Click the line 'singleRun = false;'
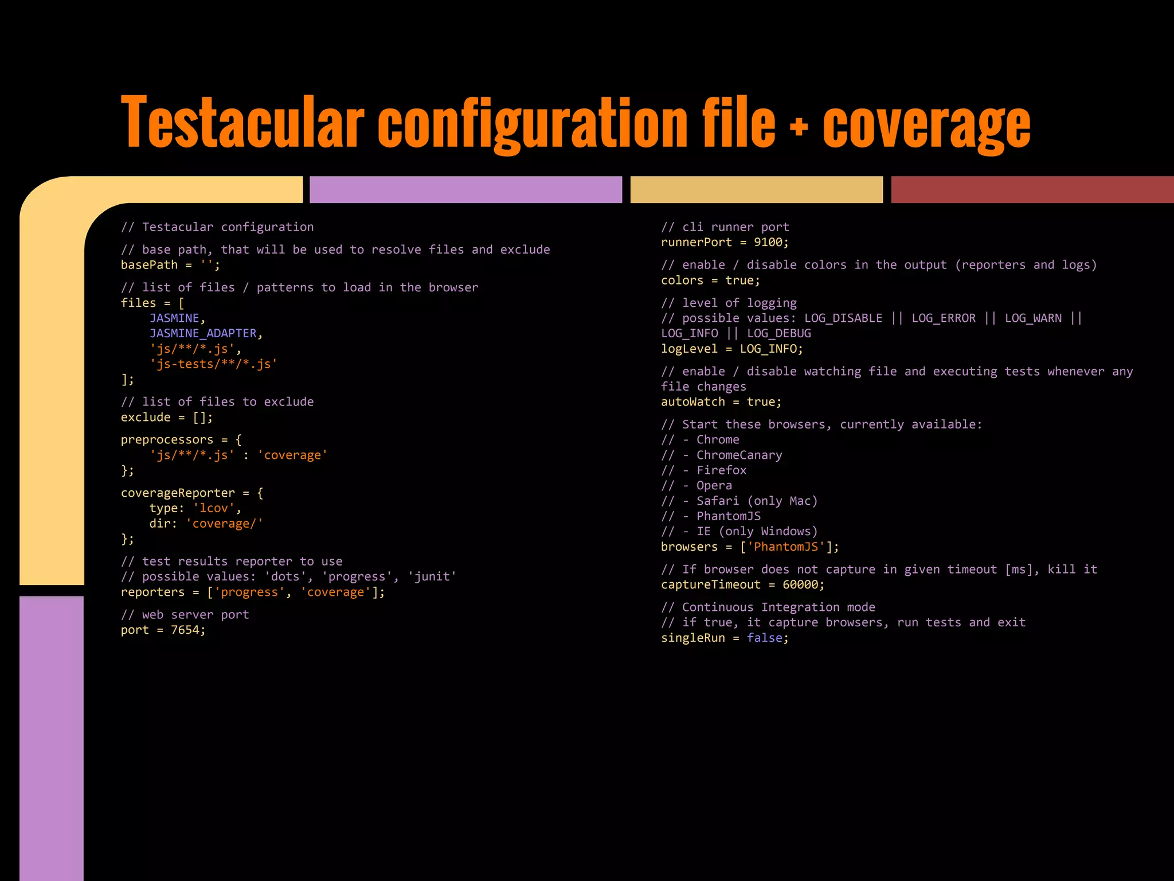 click(725, 638)
